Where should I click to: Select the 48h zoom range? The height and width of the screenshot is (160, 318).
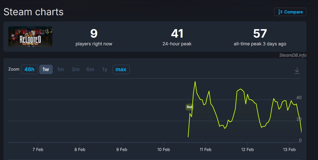29,69
